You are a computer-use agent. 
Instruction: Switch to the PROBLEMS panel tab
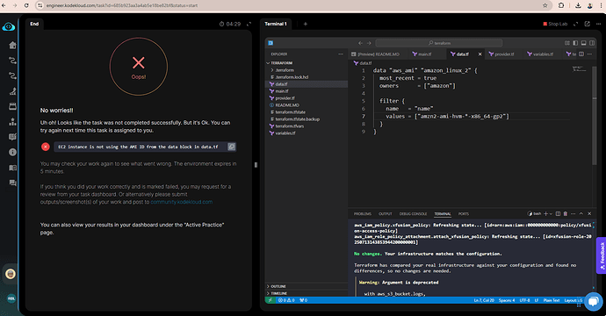(x=362, y=213)
